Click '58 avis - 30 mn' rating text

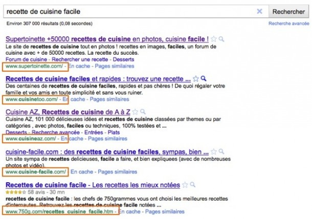46,192
